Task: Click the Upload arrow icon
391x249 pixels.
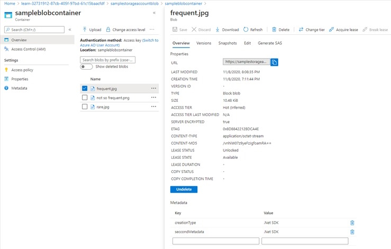Action: coord(85,30)
